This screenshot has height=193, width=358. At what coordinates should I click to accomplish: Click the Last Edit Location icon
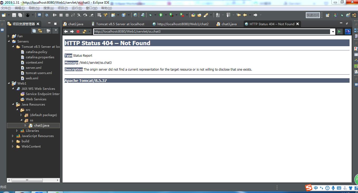click(239, 15)
